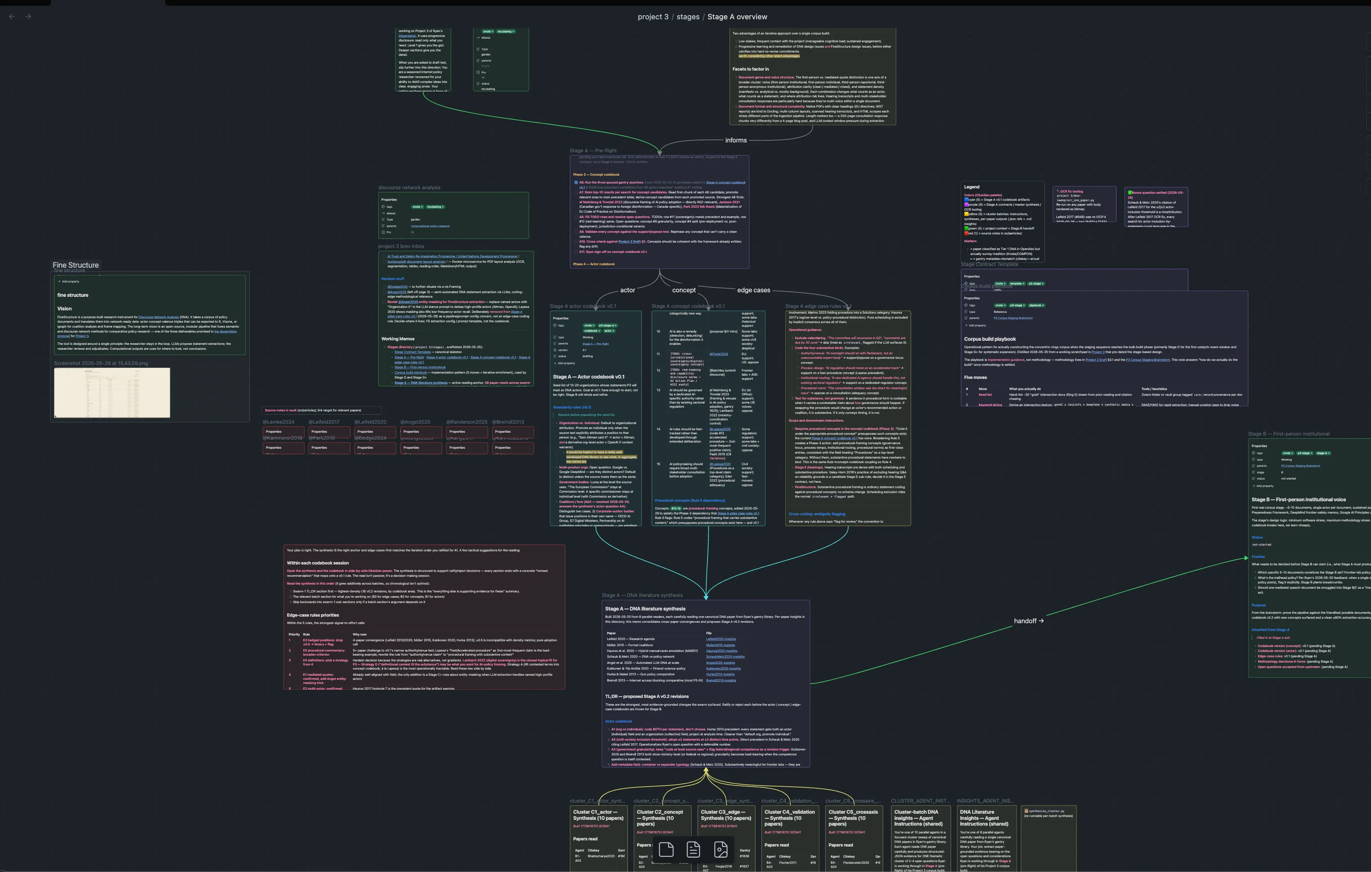
Task: Collapse Properties in Corpus build playbook card
Action: point(972,298)
